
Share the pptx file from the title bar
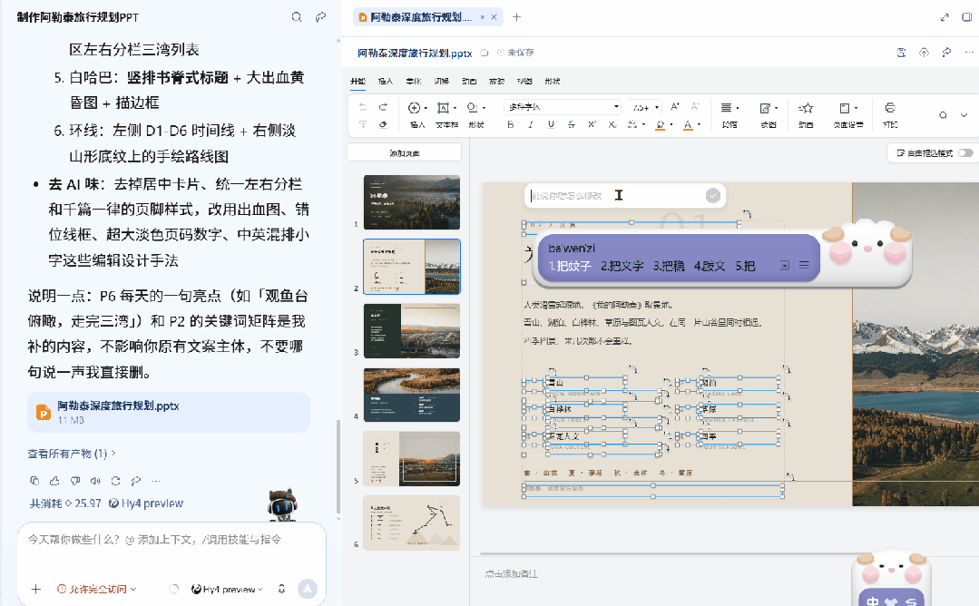pos(946,53)
